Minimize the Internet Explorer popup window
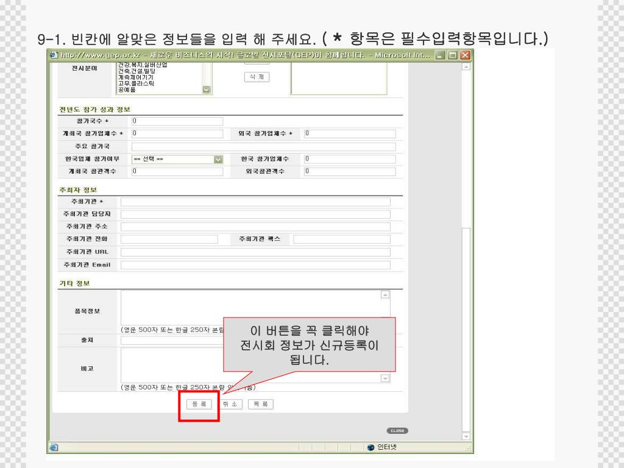624x468 pixels. point(440,55)
